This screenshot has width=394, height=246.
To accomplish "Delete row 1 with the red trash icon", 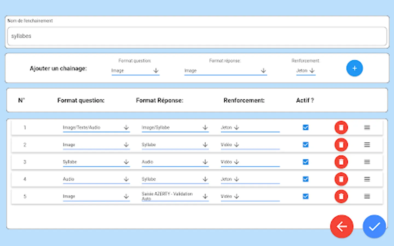I will pos(341,127).
